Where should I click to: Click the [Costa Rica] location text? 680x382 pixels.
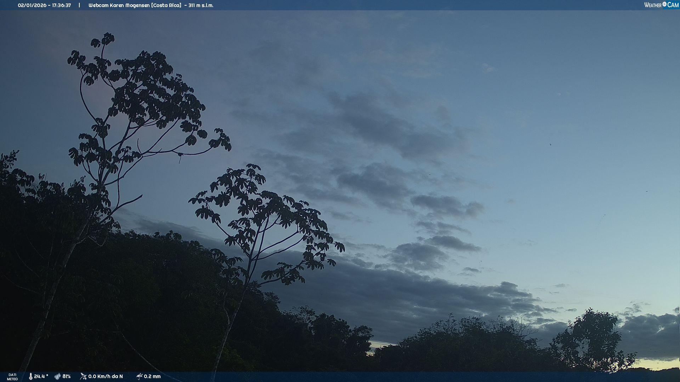[166, 5]
